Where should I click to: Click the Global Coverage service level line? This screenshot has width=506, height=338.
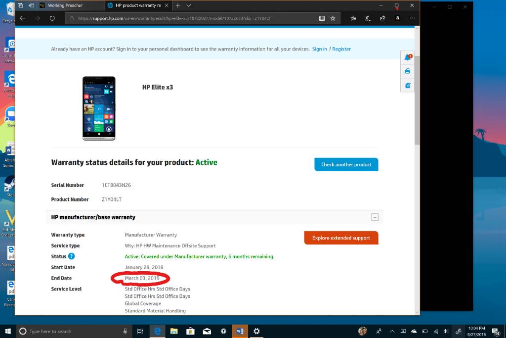[x=143, y=303]
